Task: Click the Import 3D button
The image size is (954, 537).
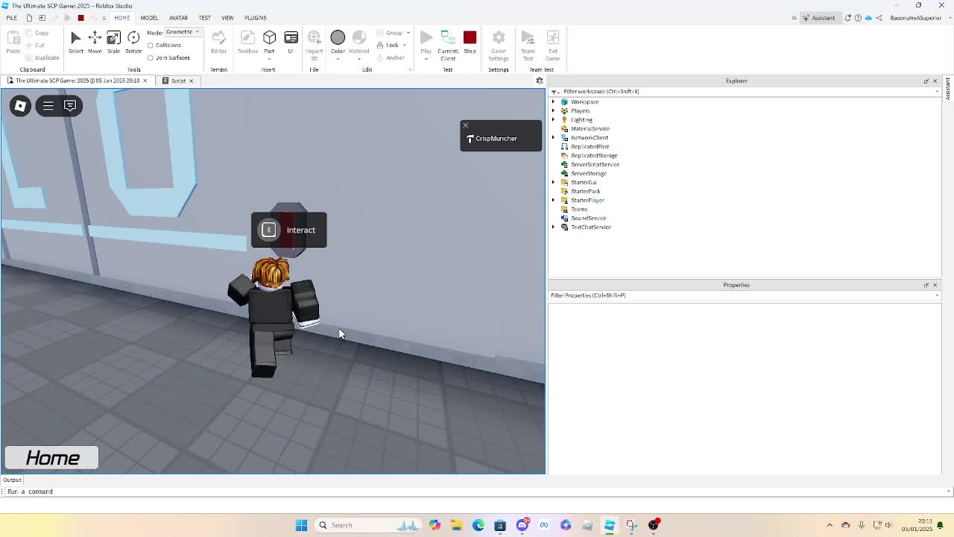Action: point(314,45)
